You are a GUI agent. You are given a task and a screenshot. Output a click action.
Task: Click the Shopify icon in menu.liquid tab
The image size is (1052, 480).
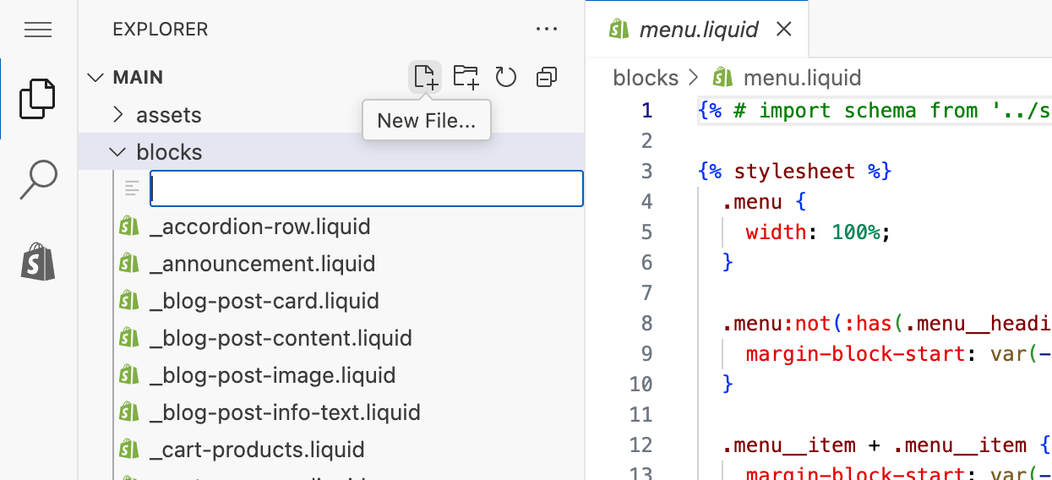619,30
